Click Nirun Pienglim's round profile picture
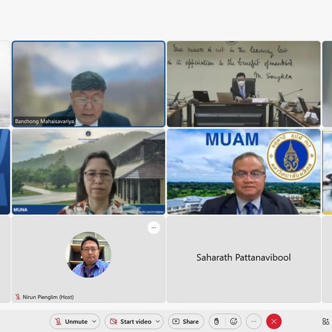Image resolution: width=332 pixels, height=332 pixels. 88,255
